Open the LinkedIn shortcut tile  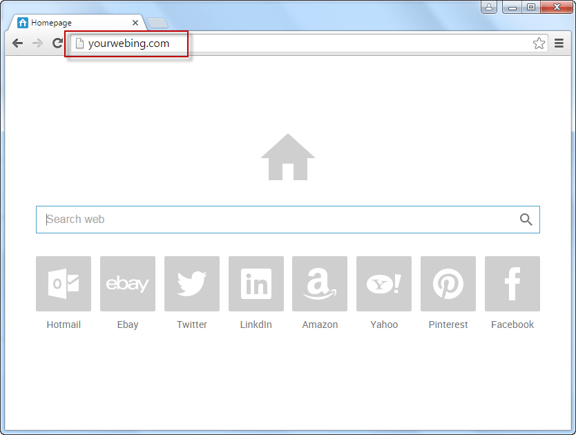(x=256, y=284)
